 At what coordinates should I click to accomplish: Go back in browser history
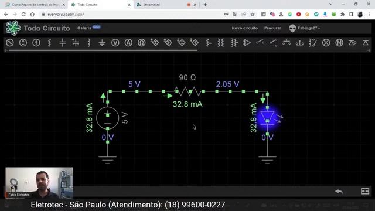coord(6,14)
